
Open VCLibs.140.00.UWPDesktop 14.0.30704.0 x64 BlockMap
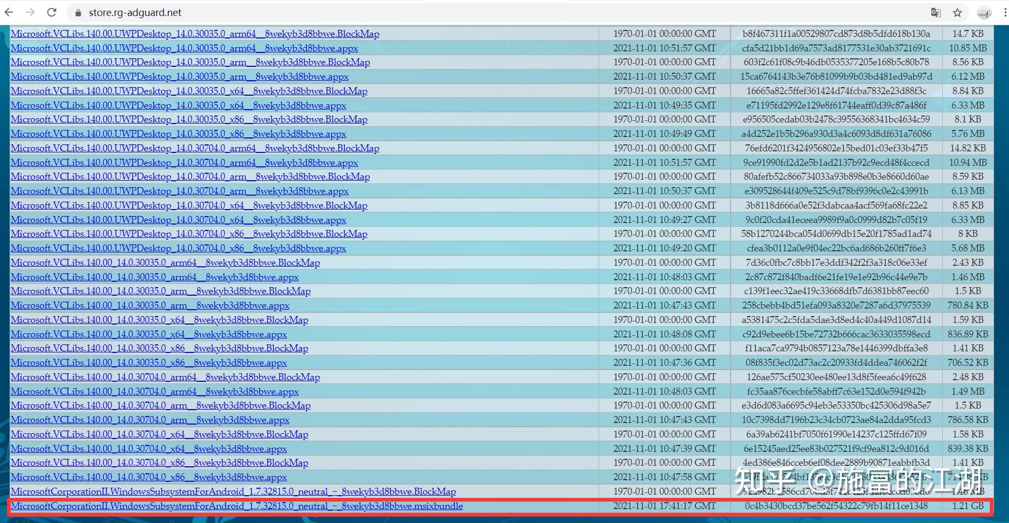point(189,205)
